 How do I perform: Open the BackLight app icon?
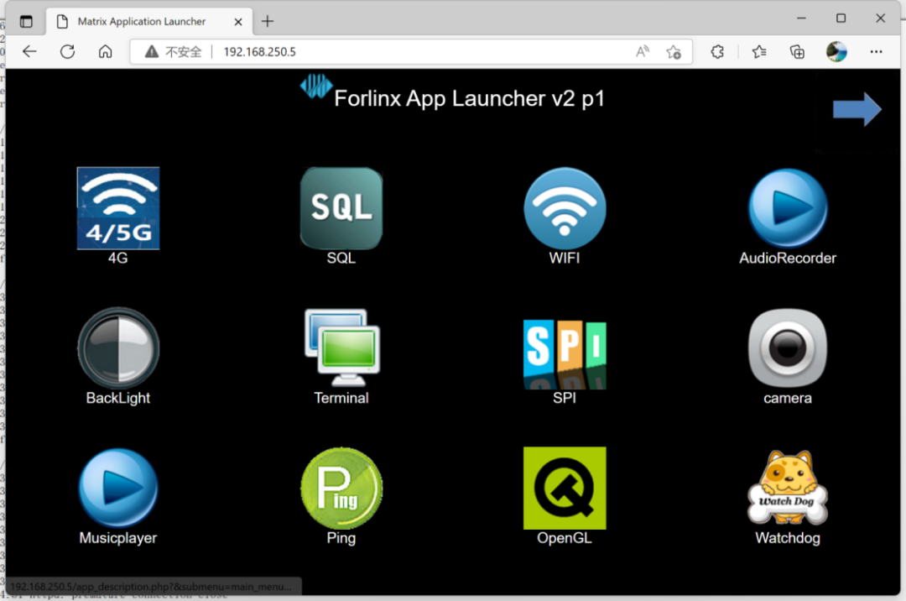(x=118, y=348)
